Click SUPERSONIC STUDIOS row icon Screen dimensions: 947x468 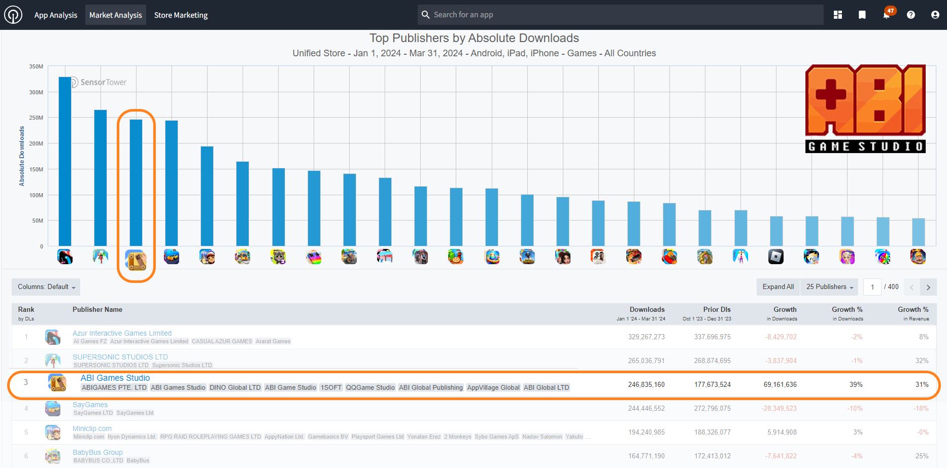pos(53,361)
